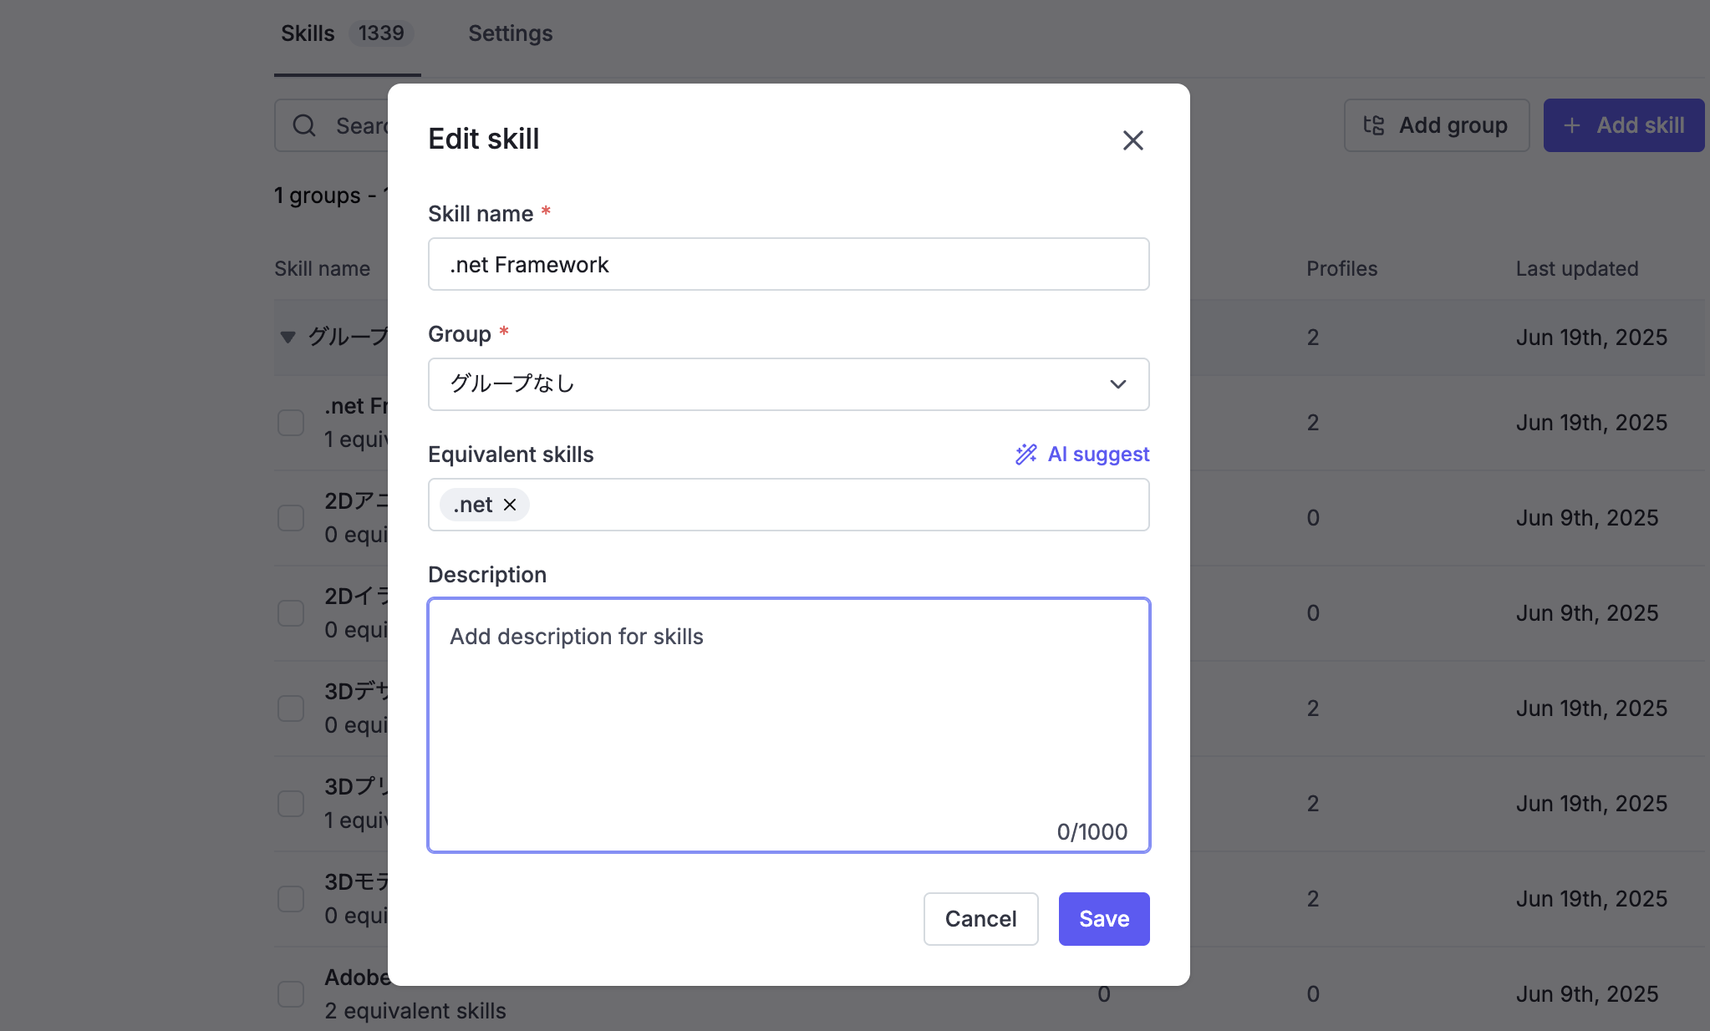The image size is (1710, 1031).
Task: Click Jun 9th, 2025 in Adobe row
Action: coord(1587,994)
